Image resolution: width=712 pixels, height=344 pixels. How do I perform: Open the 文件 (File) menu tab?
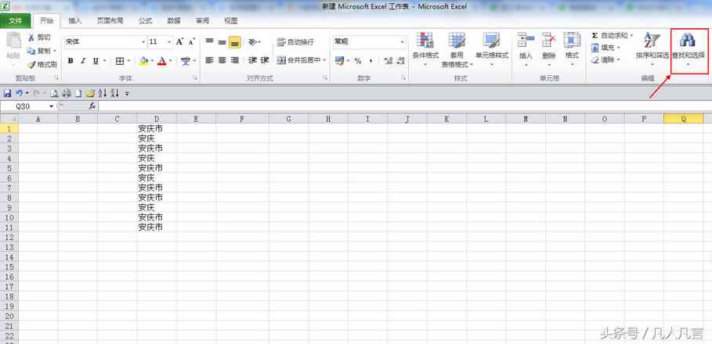pyautogui.click(x=16, y=20)
